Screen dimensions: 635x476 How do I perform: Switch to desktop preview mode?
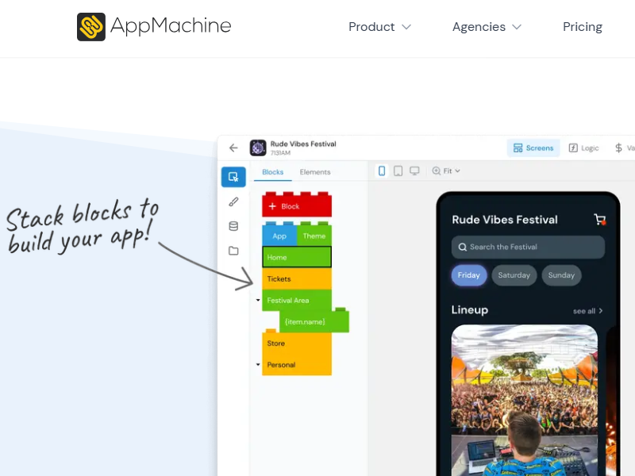tap(414, 171)
